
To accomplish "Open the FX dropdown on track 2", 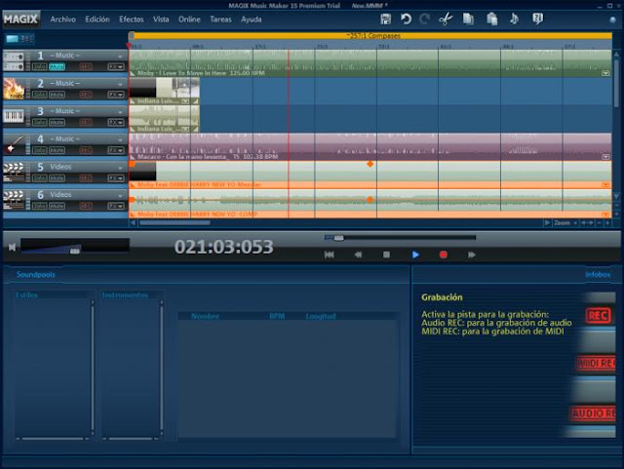I will 116,95.
